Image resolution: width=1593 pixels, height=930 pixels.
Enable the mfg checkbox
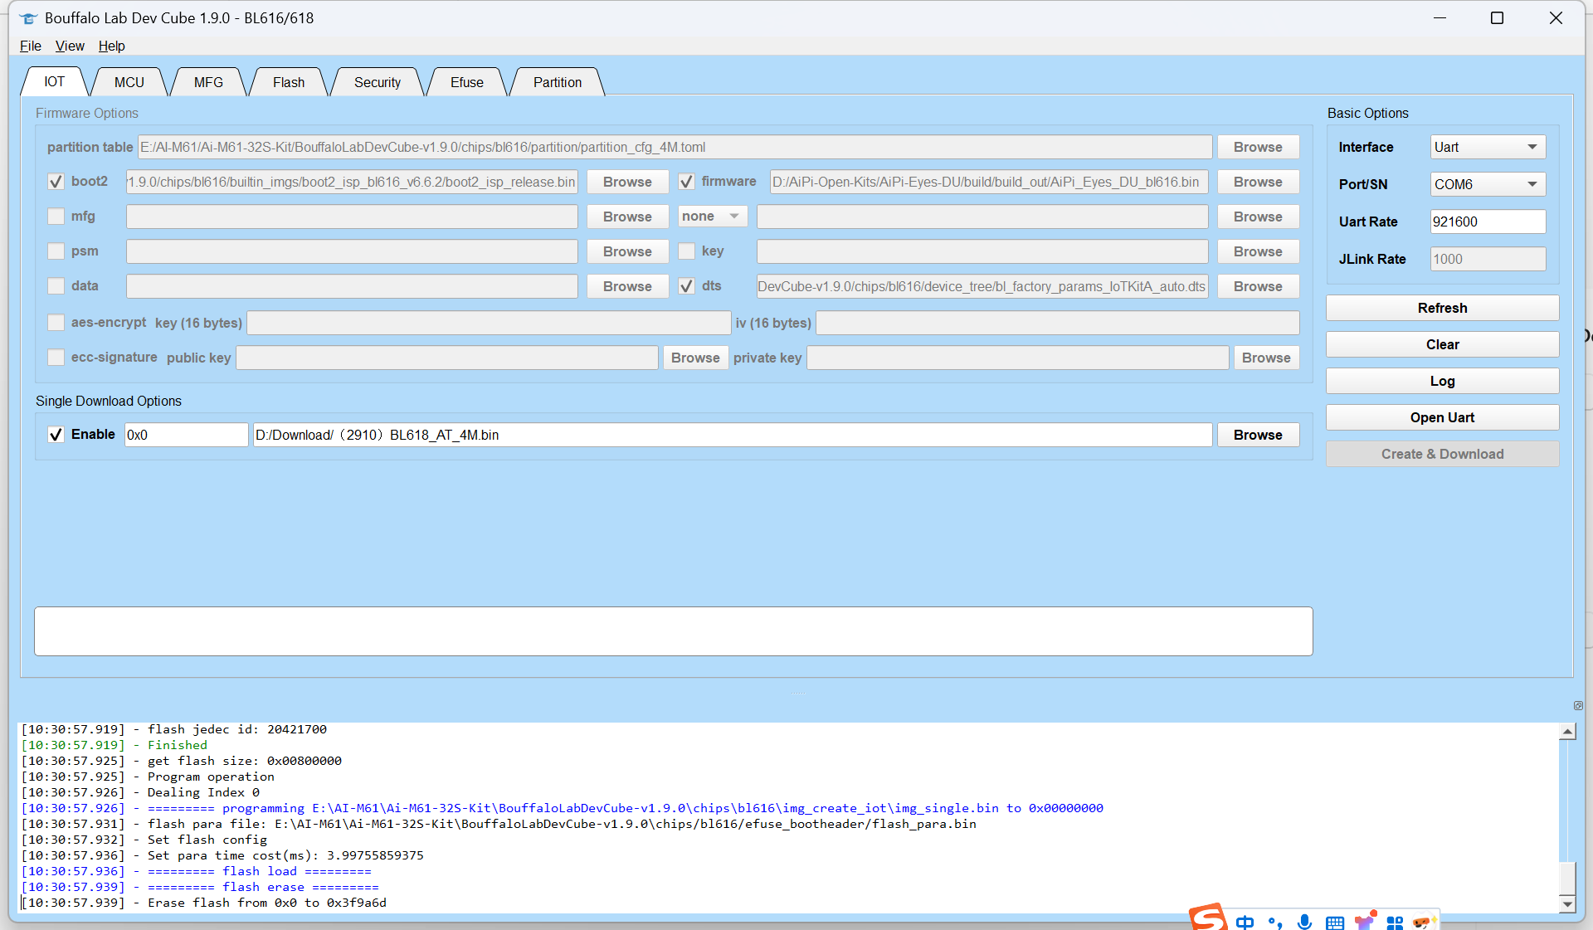56,217
